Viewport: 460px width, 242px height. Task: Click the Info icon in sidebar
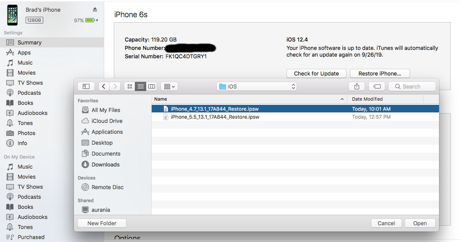[10, 143]
